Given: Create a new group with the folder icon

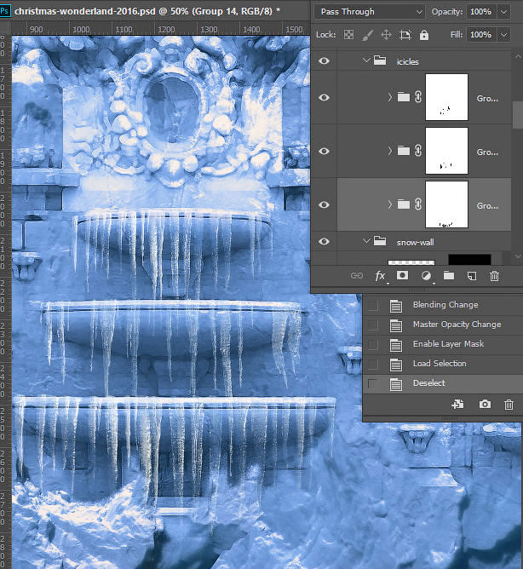Looking at the screenshot, I should [448, 276].
